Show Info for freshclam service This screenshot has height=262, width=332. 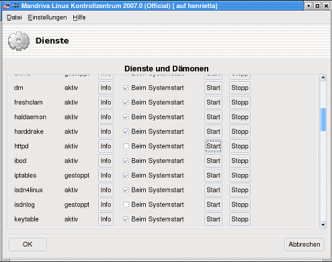click(x=106, y=103)
